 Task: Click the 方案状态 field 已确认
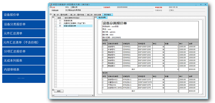187,10
